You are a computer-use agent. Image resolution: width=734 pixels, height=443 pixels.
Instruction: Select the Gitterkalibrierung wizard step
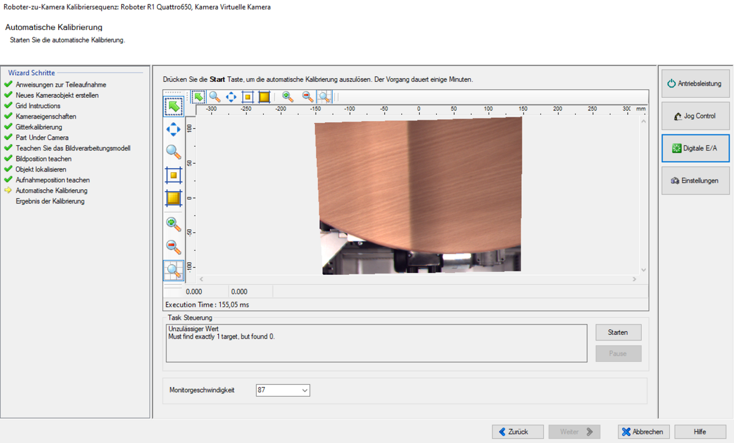39,127
